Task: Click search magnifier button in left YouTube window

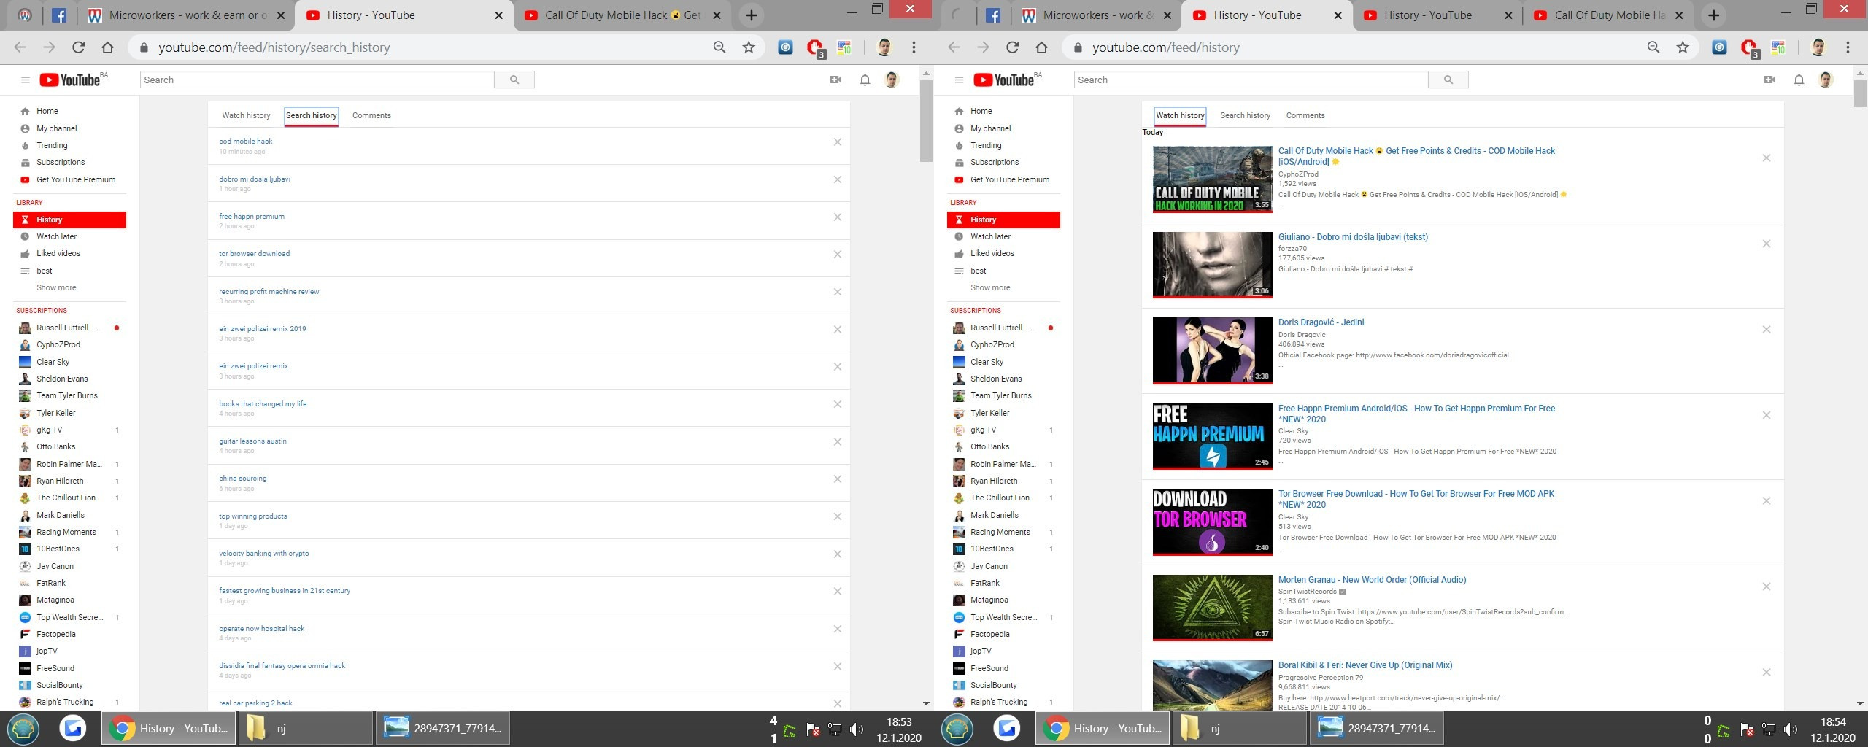Action: (514, 80)
